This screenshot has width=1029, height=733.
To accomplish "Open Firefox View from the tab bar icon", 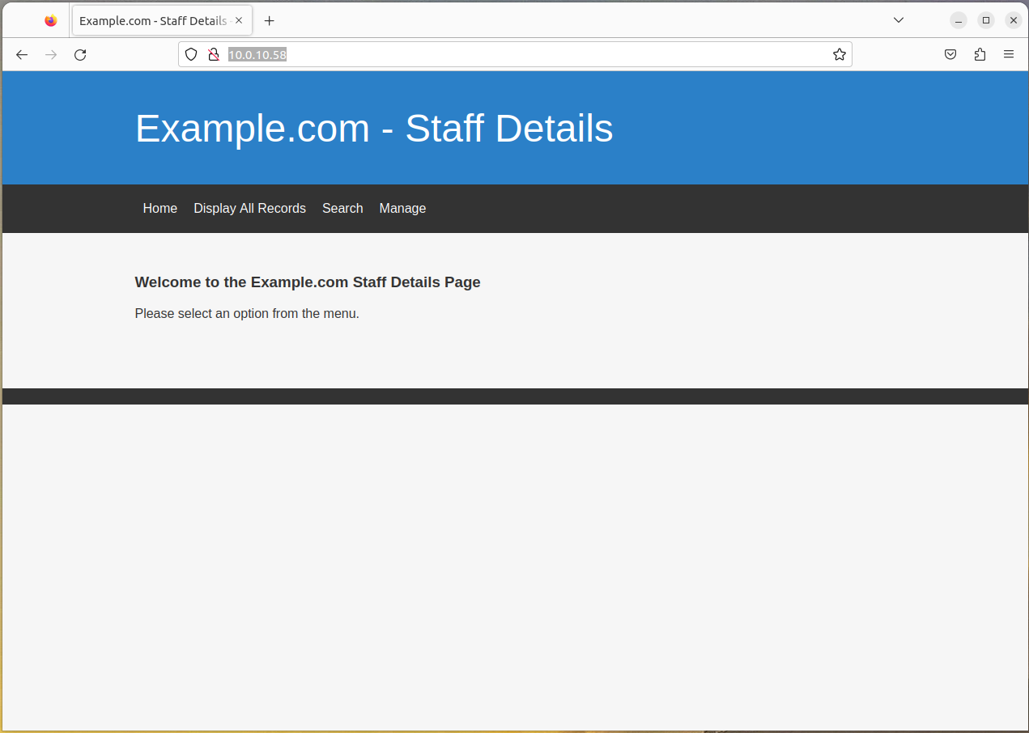I will [x=51, y=21].
